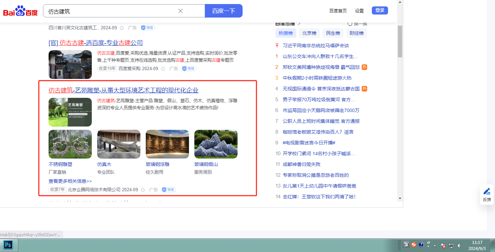The width and height of the screenshot is (495, 252).
Task: Click the Baidu logo
Action: pyautogui.click(x=21, y=11)
